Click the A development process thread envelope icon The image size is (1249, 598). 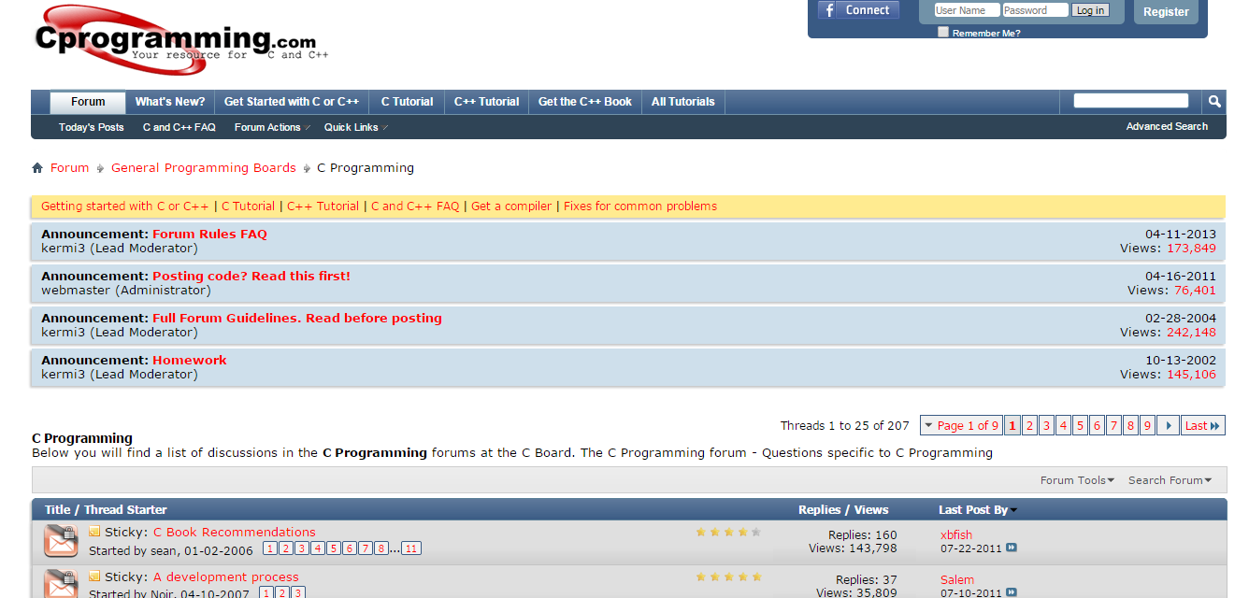coord(61,584)
